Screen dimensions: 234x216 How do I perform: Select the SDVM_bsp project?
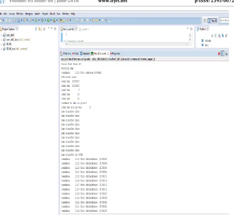[15, 49]
